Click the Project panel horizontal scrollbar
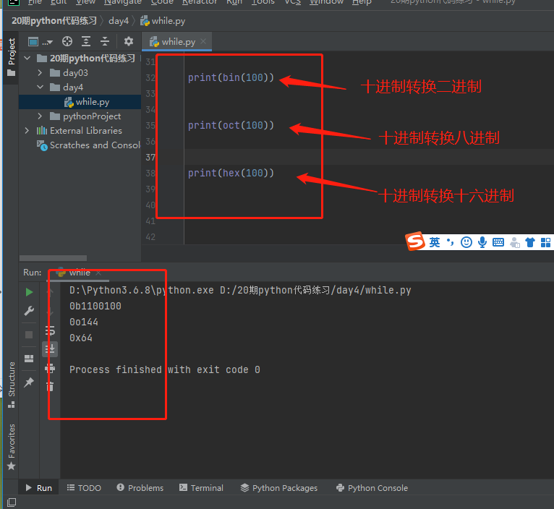Viewport: 554px width, 509px height. (53, 258)
